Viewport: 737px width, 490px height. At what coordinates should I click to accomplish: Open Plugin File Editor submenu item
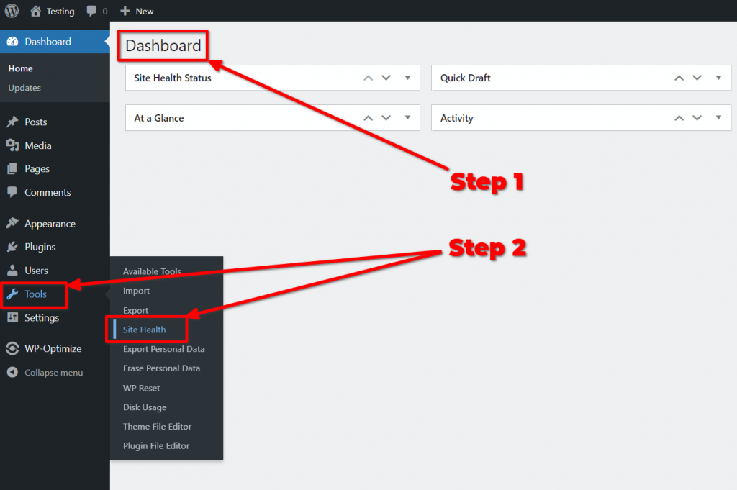click(156, 446)
